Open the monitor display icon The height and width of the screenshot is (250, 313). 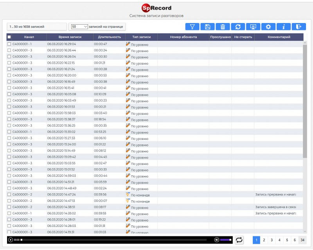pos(253,27)
